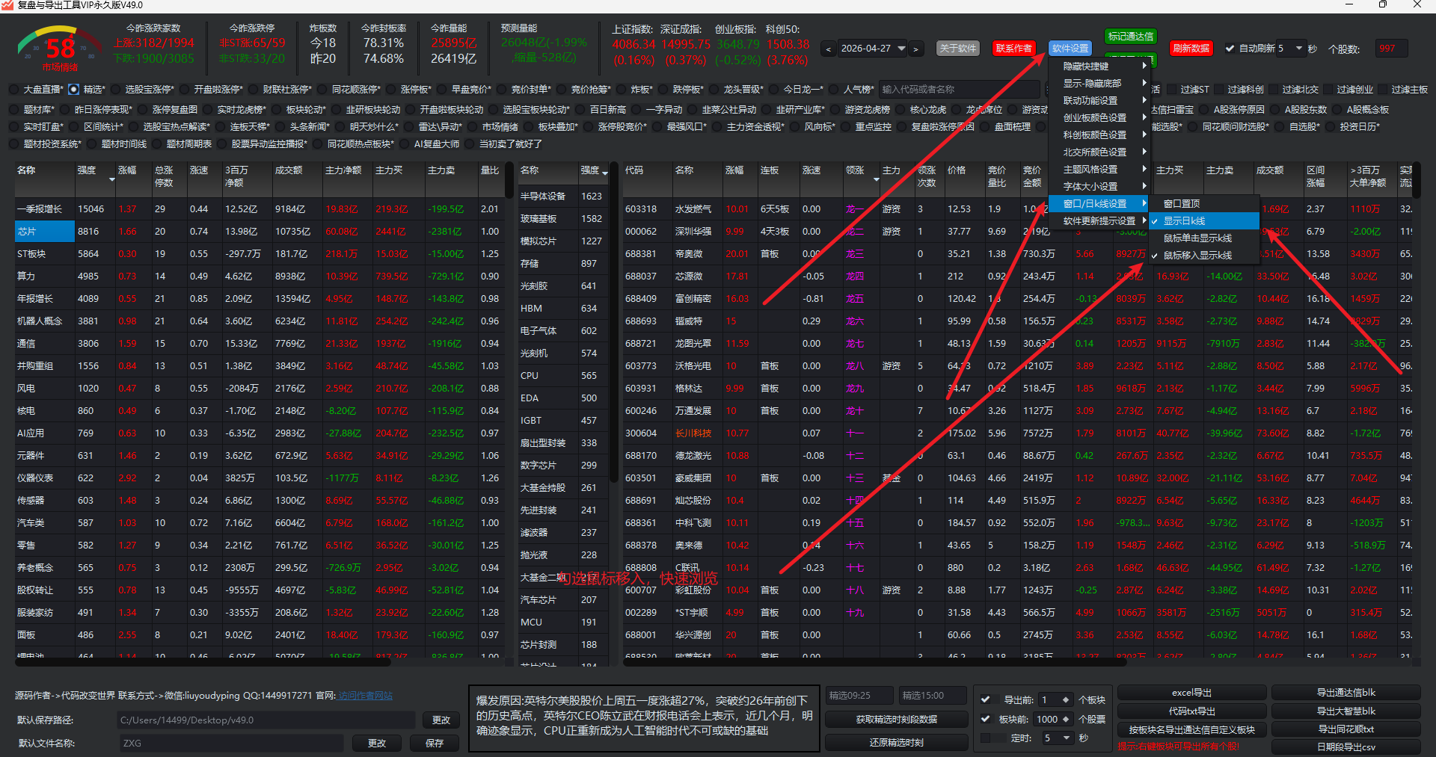The image size is (1436, 757).
Task: Go to previous date with left arrow
Action: [828, 49]
